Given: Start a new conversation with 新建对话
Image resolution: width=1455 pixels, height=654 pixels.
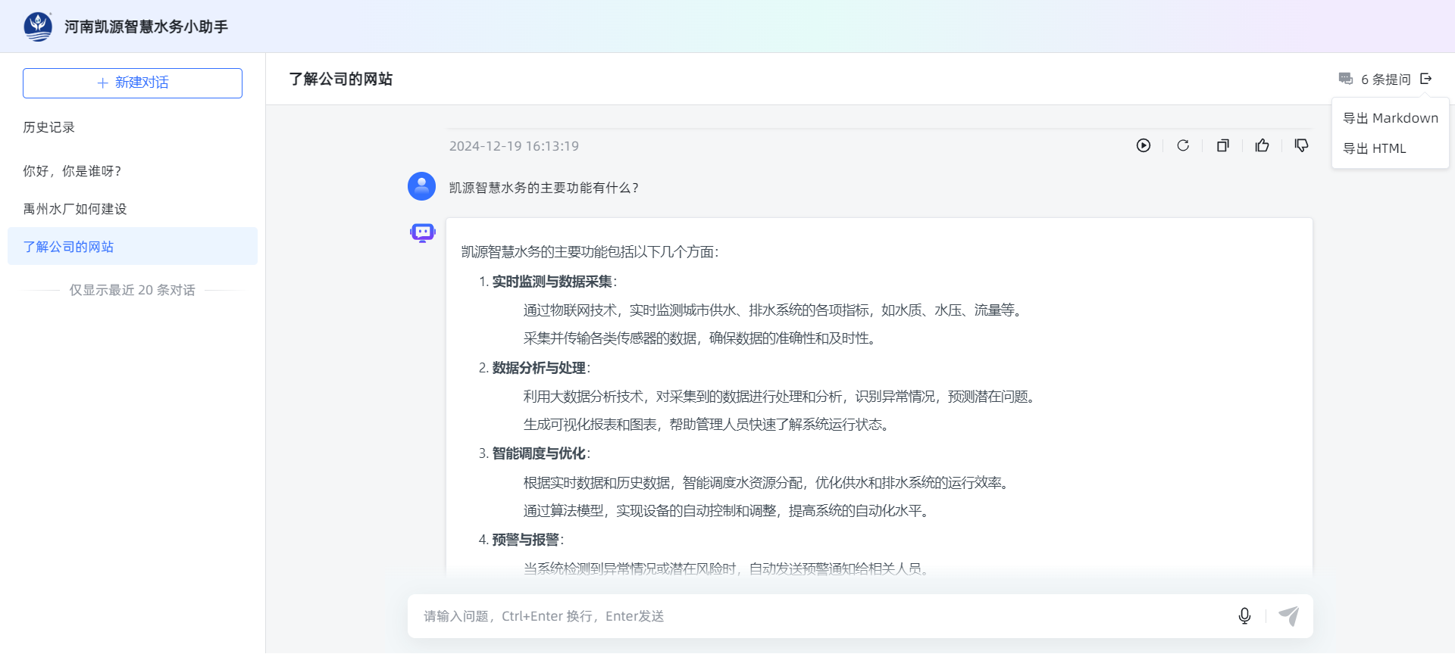Looking at the screenshot, I should 133,83.
